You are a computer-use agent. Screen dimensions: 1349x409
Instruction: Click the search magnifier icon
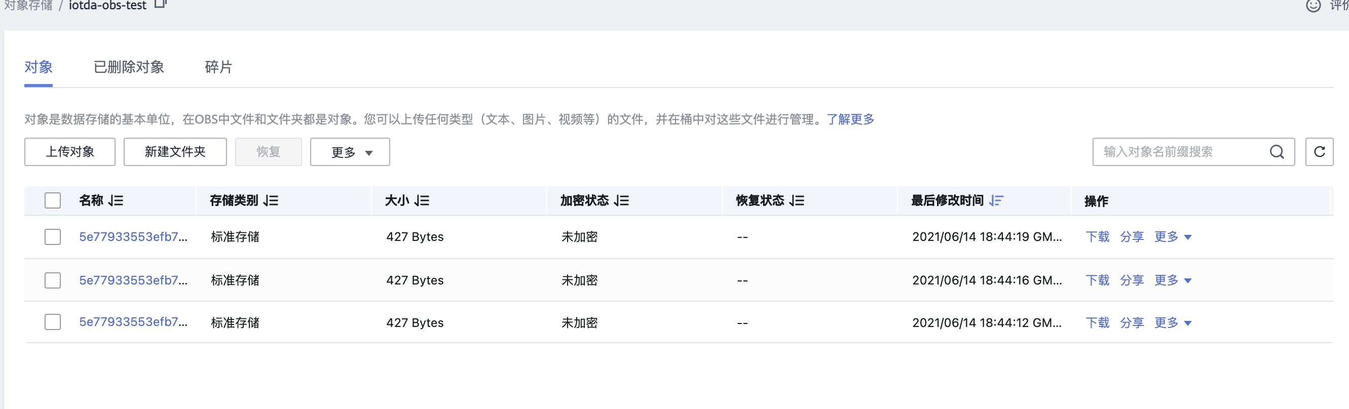pyautogui.click(x=1276, y=152)
